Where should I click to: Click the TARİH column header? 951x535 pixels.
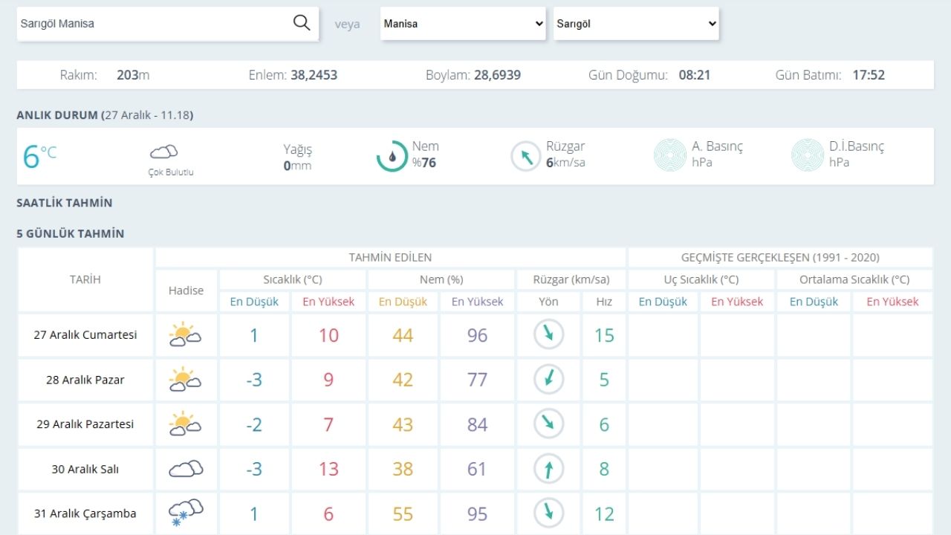coord(85,280)
